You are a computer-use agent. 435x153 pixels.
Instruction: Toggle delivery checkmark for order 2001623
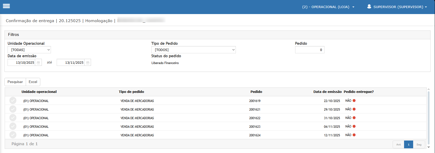point(13,126)
